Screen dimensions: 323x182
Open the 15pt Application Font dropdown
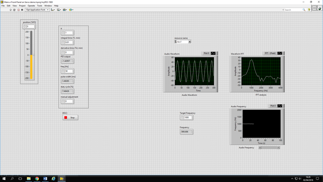pyautogui.click(x=37, y=10)
